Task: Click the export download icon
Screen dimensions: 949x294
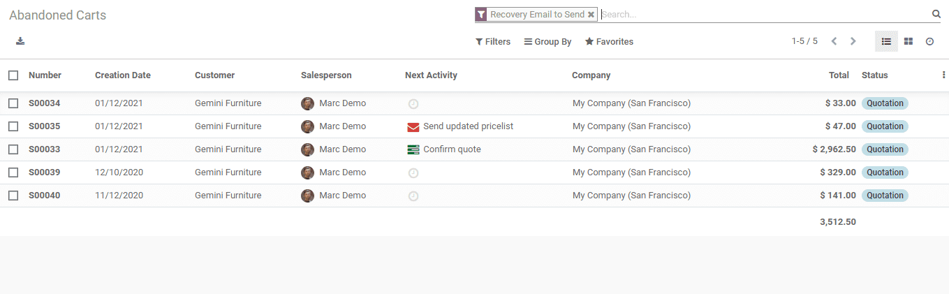Action: tap(20, 41)
